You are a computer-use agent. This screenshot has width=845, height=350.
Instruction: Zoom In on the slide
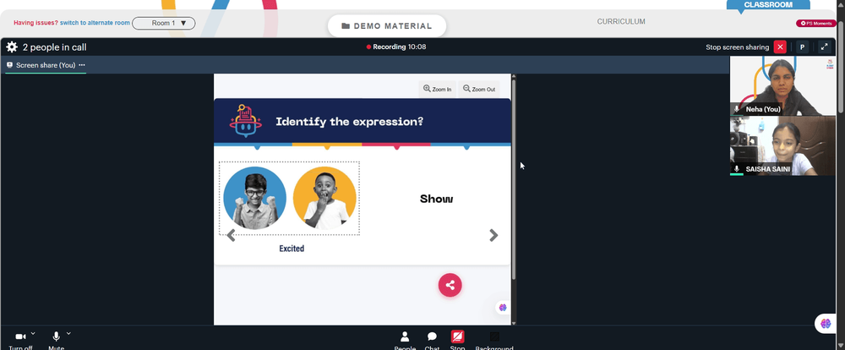[x=438, y=89]
